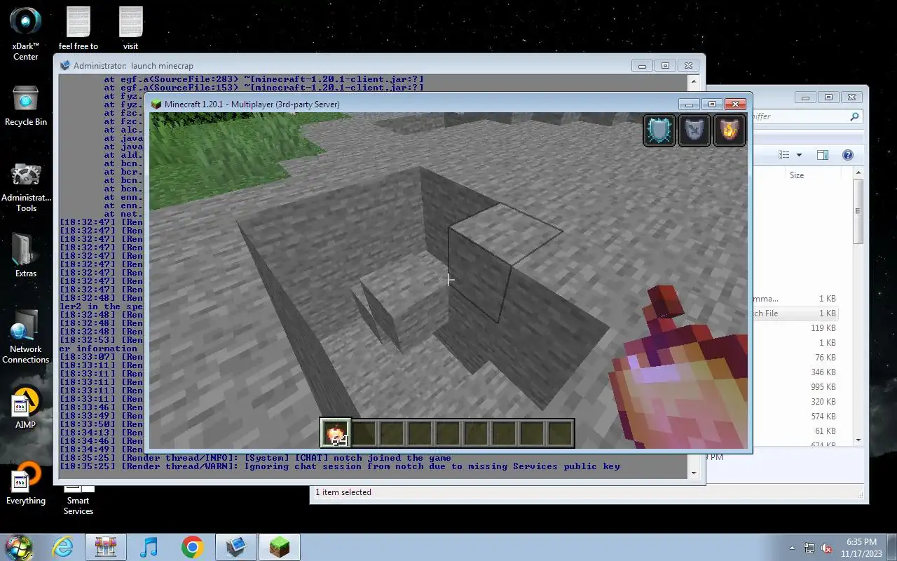Viewport: 897px width, 561px height.
Task: Select the file row sized 61 KB
Action: [795, 431]
